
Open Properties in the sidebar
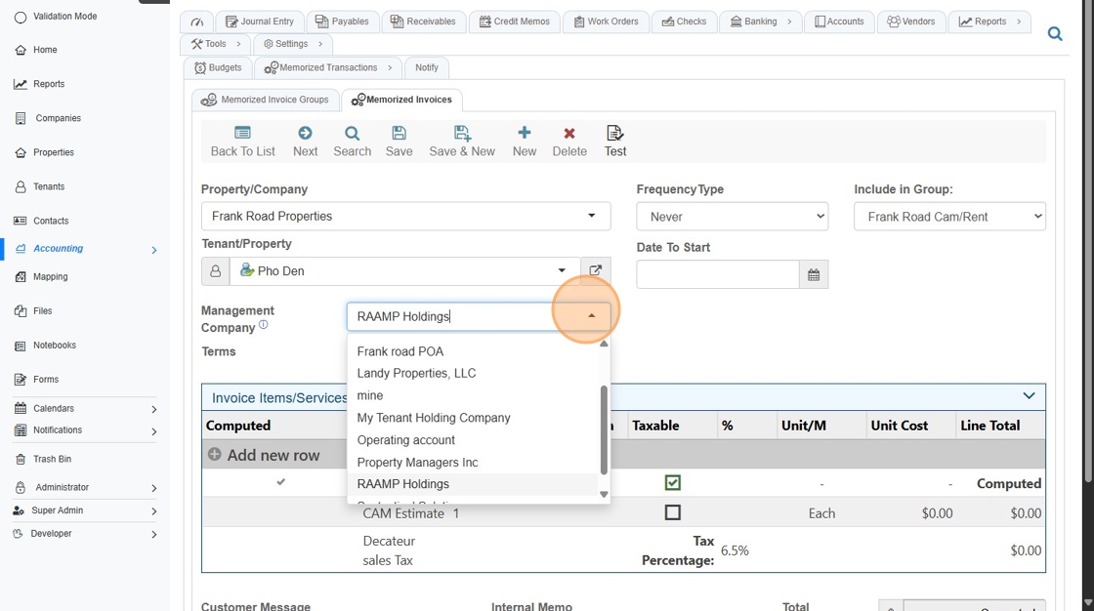53,152
